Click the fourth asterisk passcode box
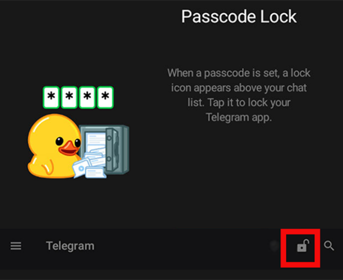 [105, 97]
